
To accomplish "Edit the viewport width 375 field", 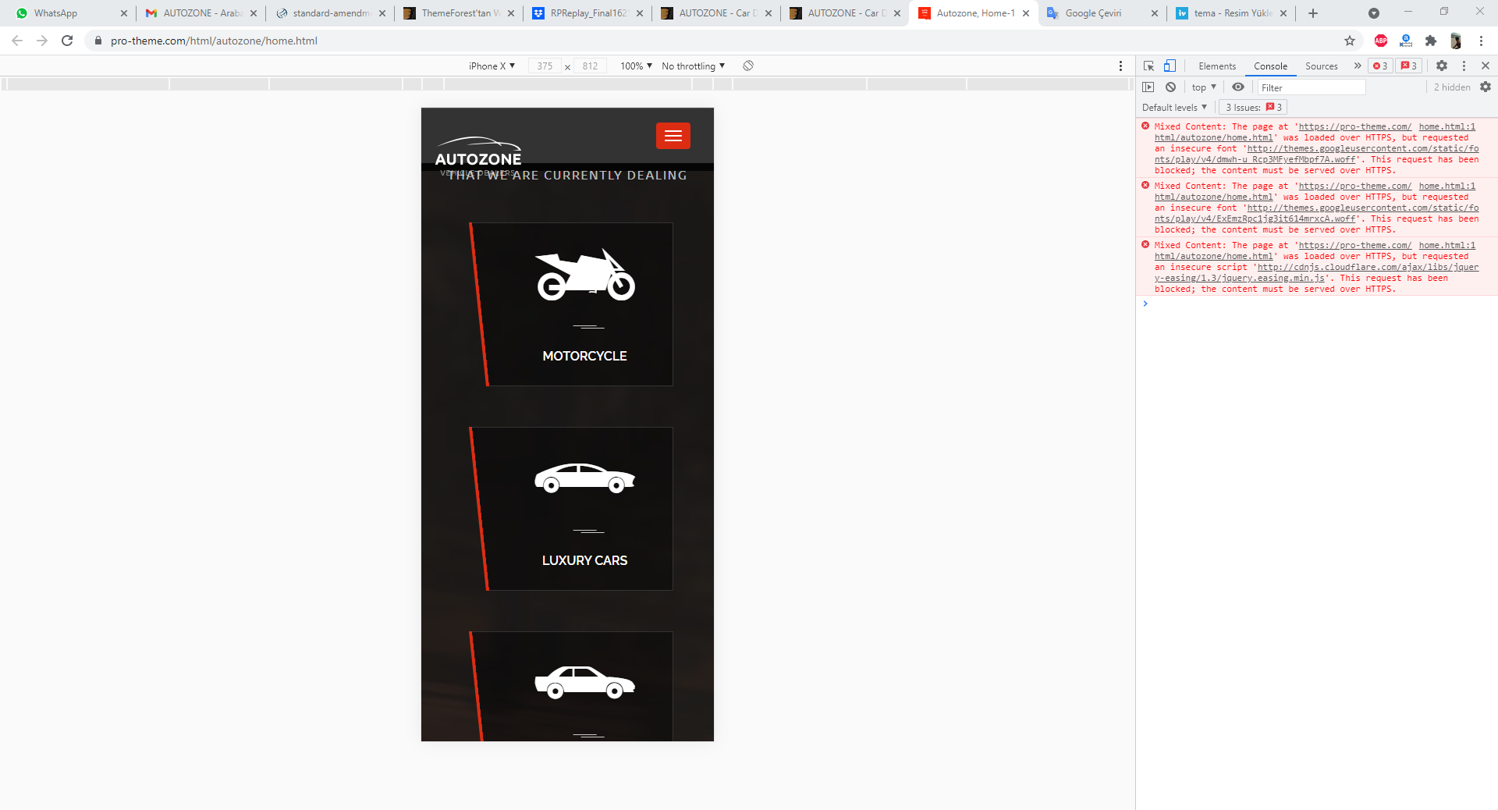I will (x=545, y=66).
